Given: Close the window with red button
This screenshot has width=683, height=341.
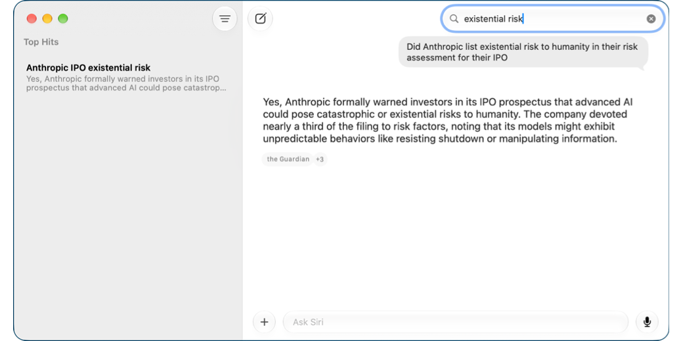Looking at the screenshot, I should pos(32,19).
